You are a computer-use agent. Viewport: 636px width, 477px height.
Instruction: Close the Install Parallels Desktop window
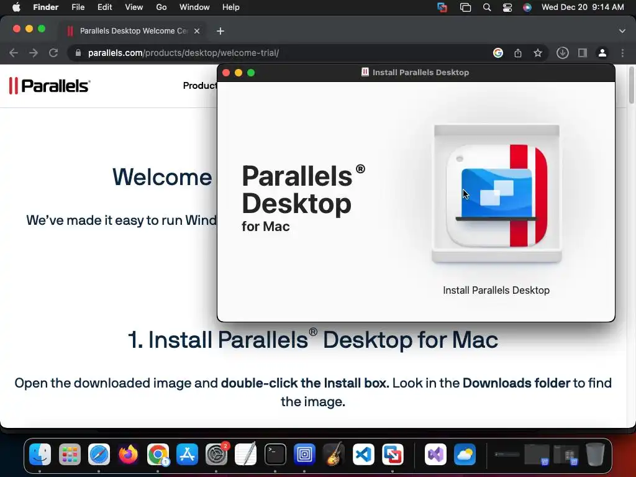click(226, 73)
